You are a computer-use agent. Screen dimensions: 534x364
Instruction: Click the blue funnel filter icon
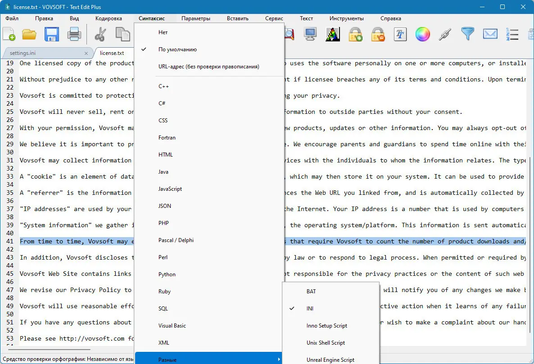click(468, 34)
